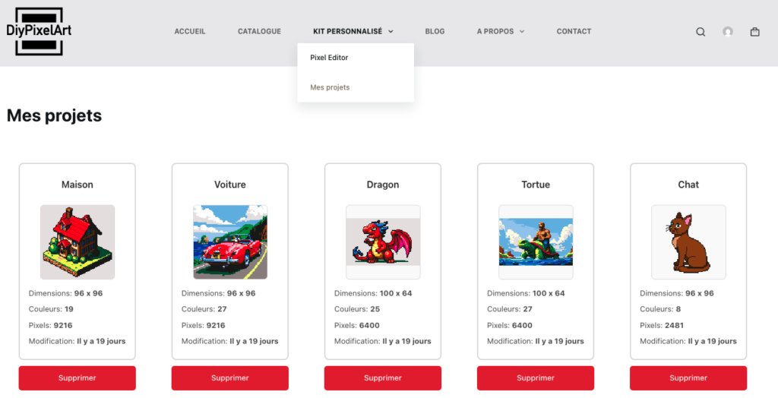Select Mes projets in dropdown
Screen dimensions: 778x398
(x=330, y=87)
